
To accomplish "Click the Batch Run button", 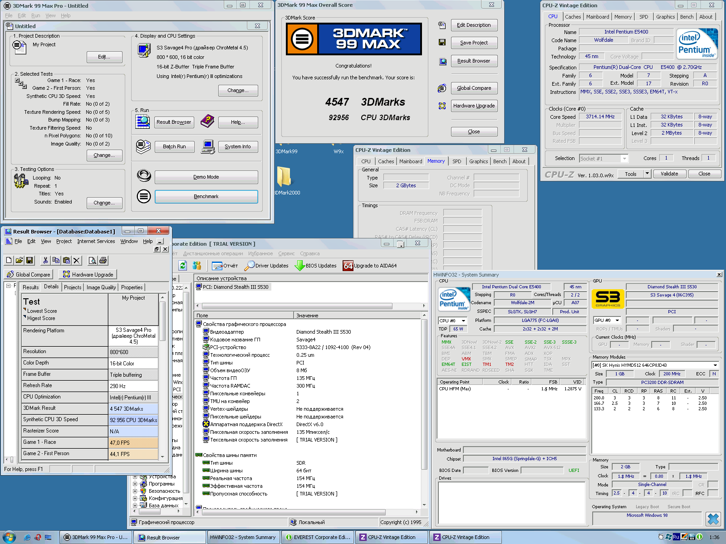I will click(175, 147).
